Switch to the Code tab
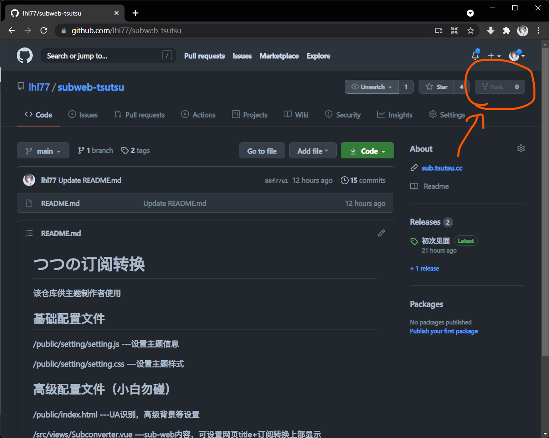 pyautogui.click(x=38, y=115)
